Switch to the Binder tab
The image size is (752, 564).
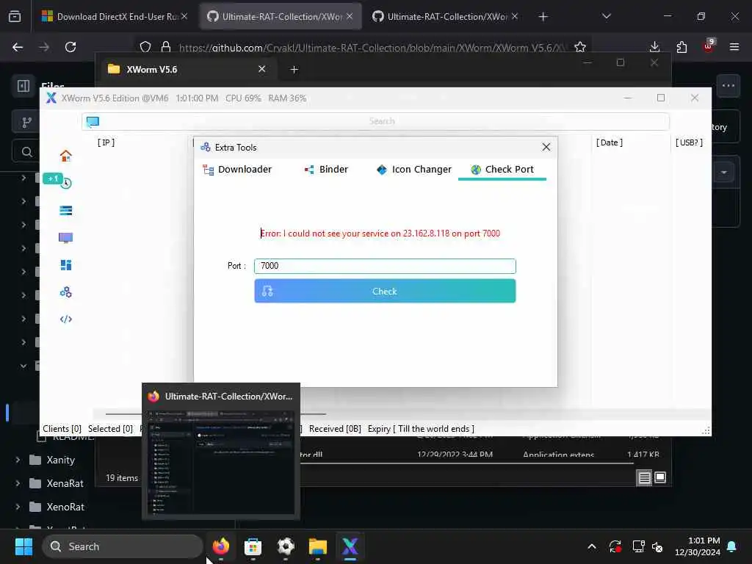pos(326,170)
